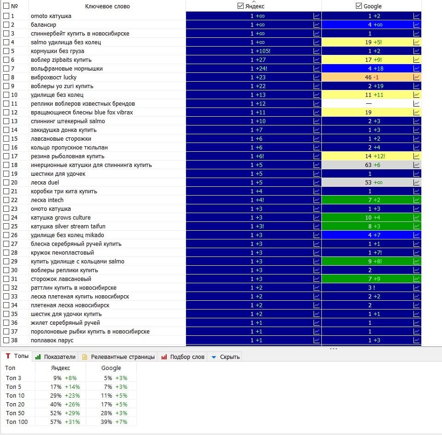Uncheck the Google column checkbox

point(359,6)
